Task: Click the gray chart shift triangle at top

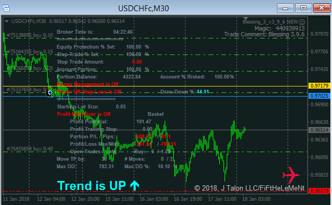Action: coord(245,18)
